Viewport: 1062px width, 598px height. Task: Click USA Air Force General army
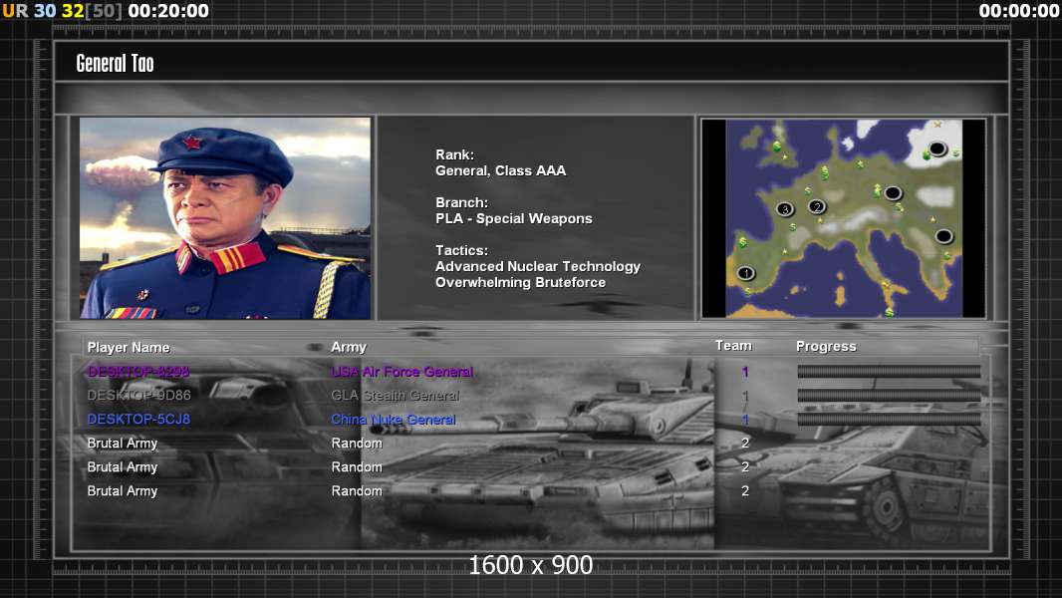(x=401, y=372)
